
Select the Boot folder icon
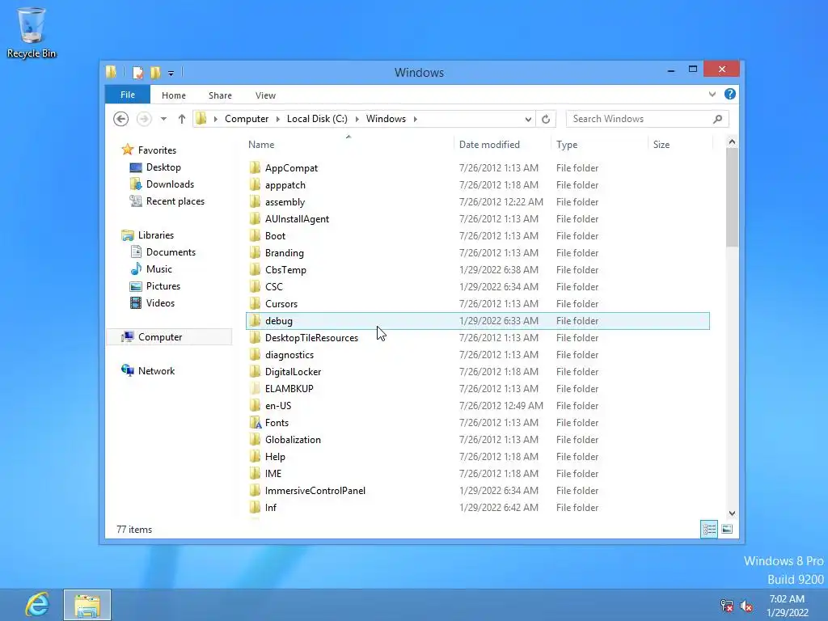pyautogui.click(x=255, y=235)
